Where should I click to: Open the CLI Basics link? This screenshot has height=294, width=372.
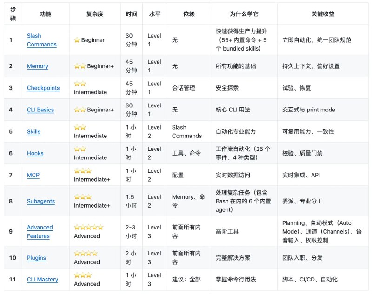pyautogui.click(x=40, y=110)
